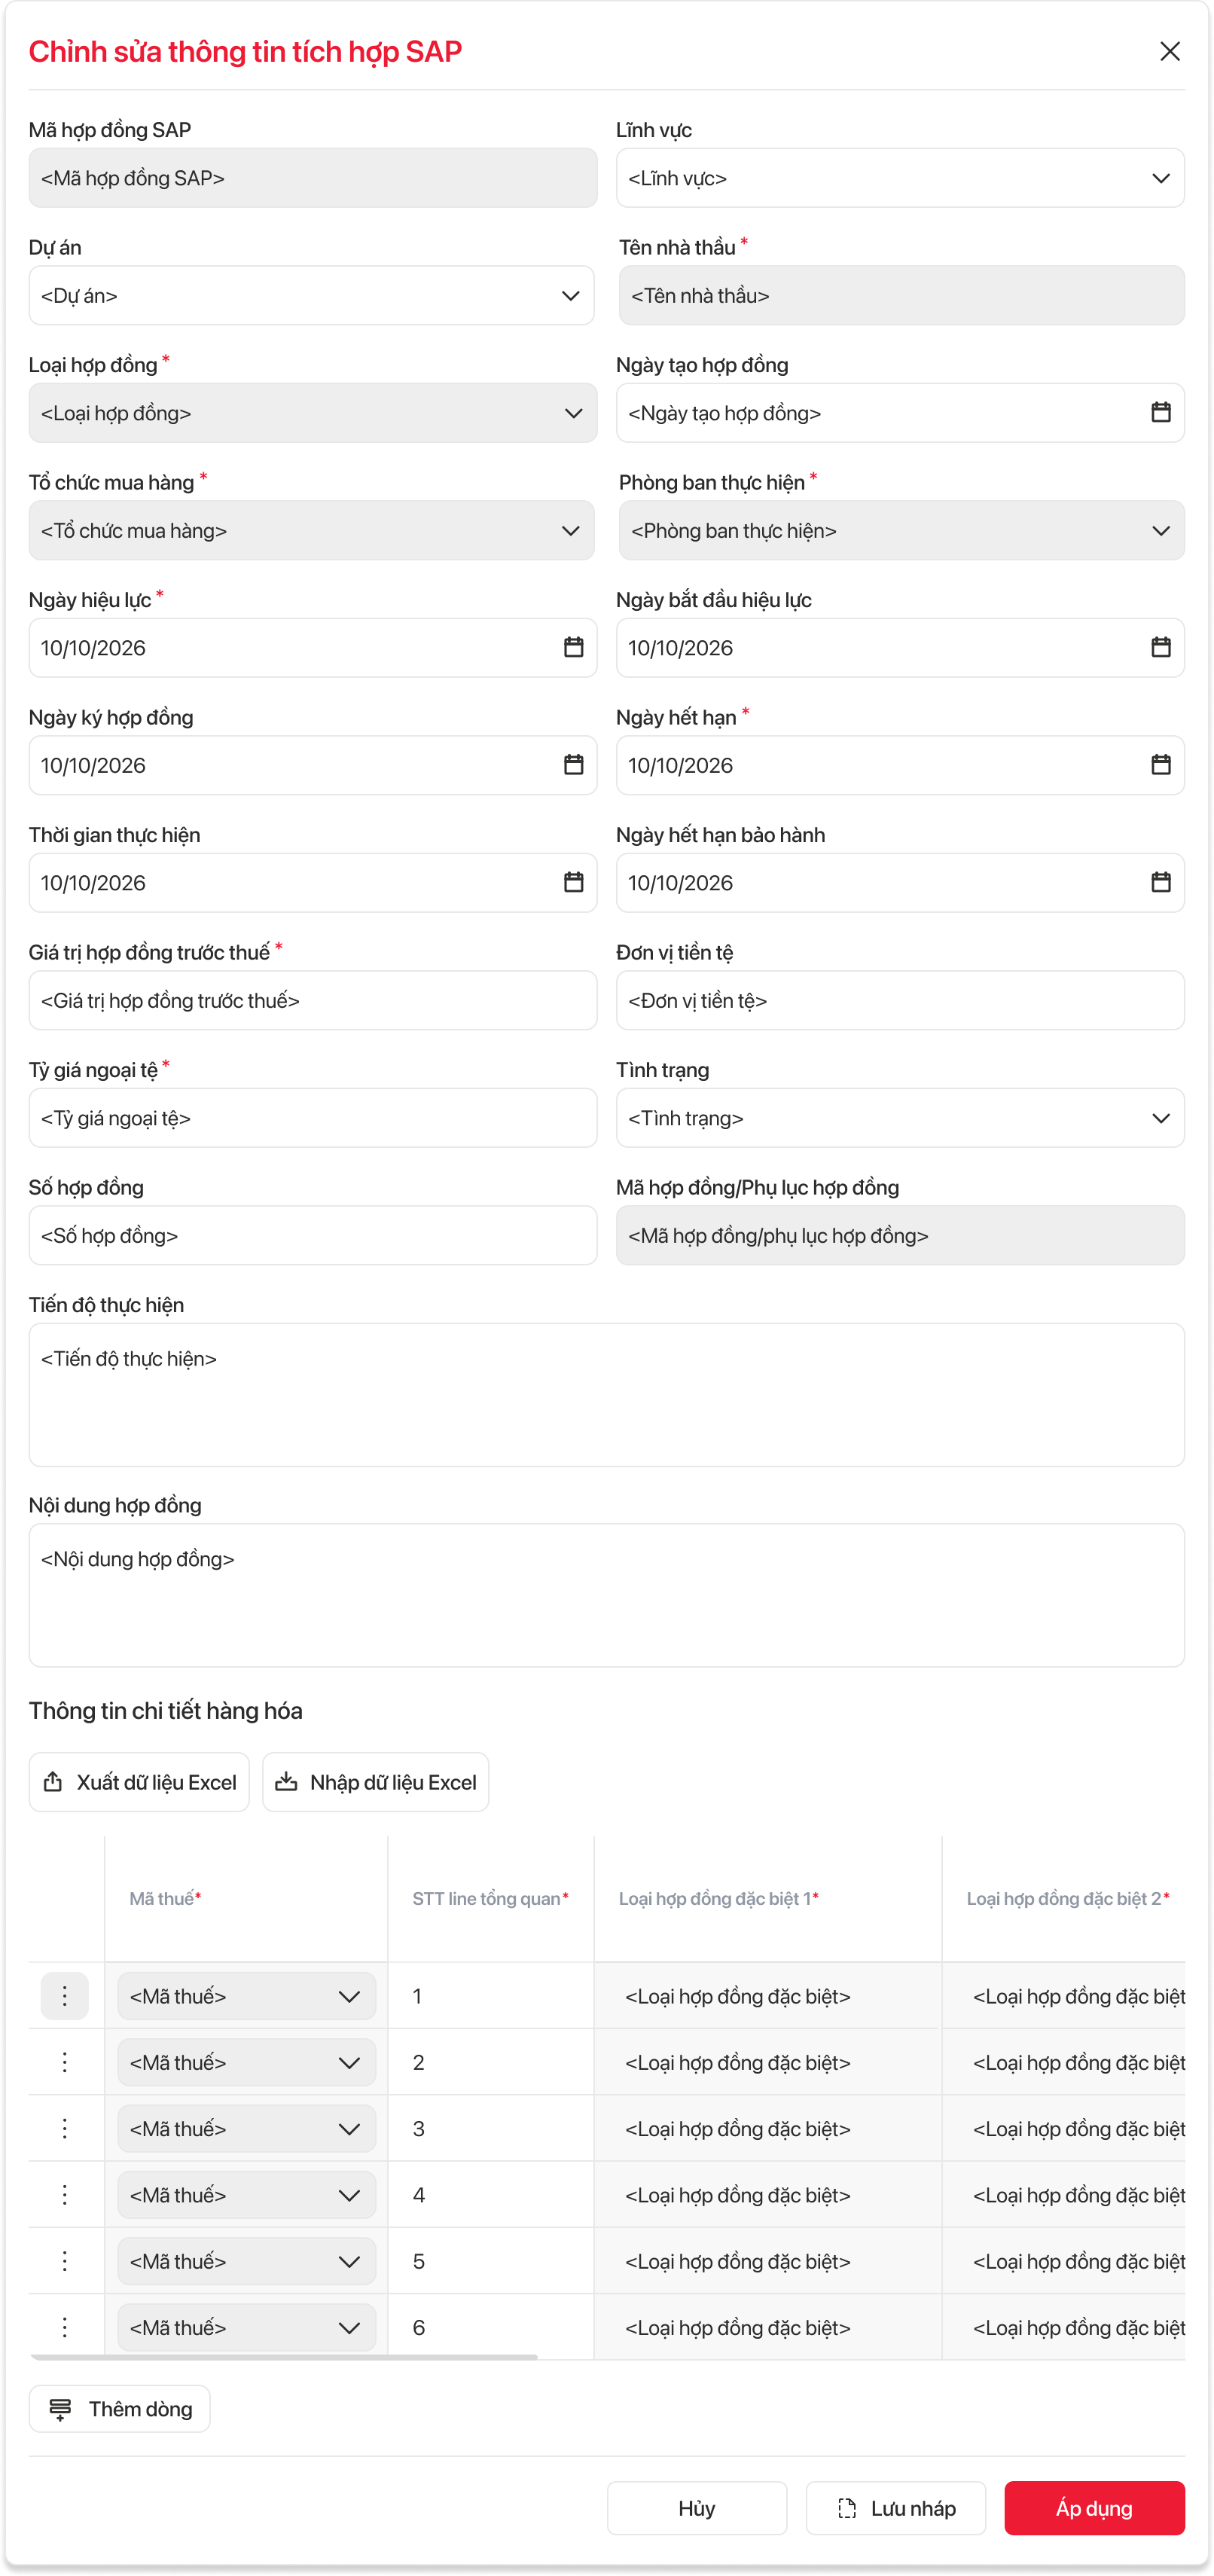
Task: Open calendar icon in Ngày ký hợp đồng
Action: pyautogui.click(x=573, y=764)
